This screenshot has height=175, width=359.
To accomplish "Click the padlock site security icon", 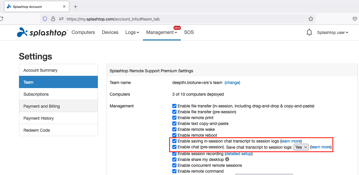I will point(53,19).
